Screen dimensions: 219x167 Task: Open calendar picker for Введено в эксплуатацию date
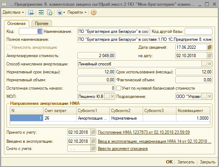pyautogui.click(x=94, y=141)
